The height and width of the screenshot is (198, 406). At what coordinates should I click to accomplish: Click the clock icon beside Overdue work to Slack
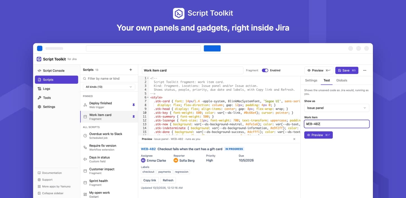[85, 136]
